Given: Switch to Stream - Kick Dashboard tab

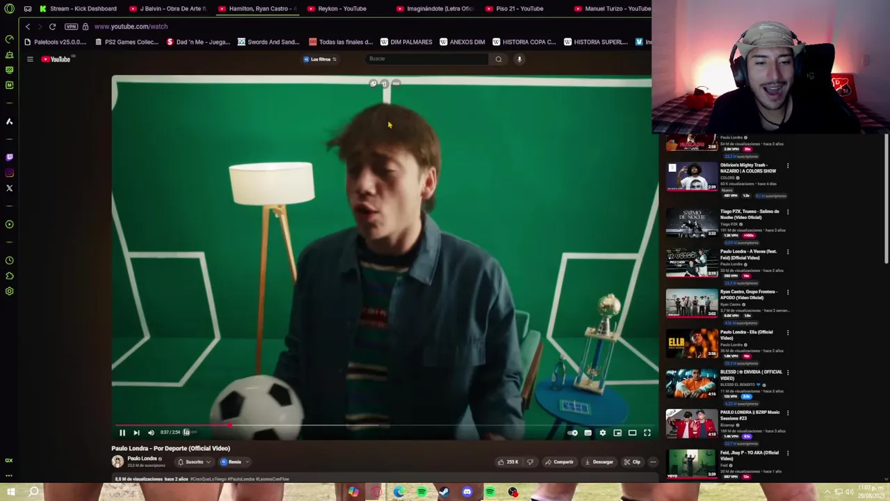Looking at the screenshot, I should point(78,8).
